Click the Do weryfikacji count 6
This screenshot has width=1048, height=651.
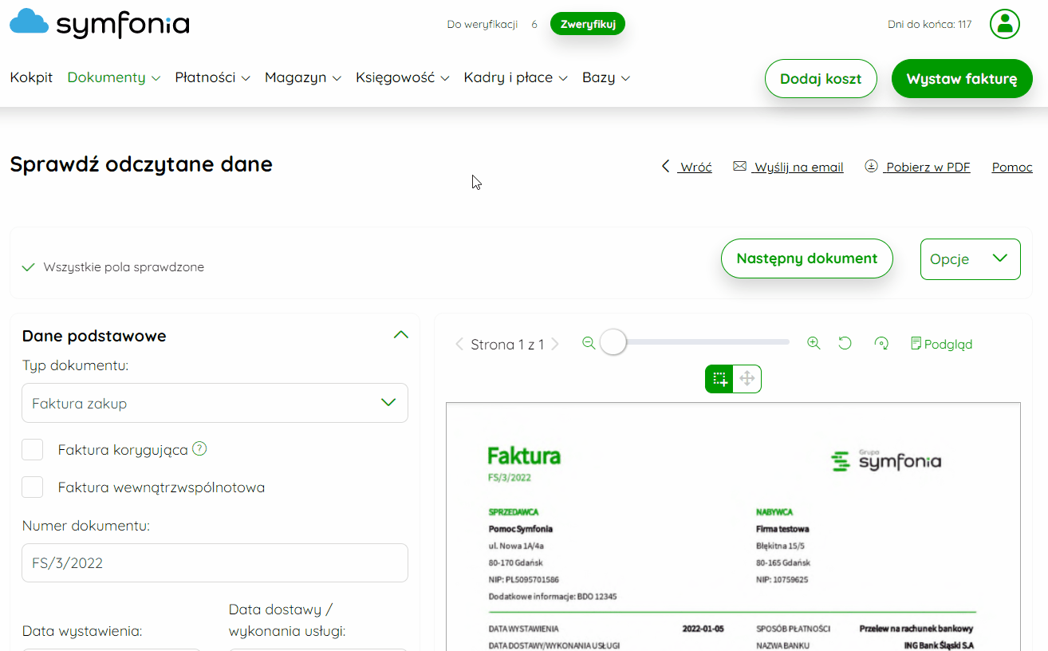pyautogui.click(x=534, y=24)
